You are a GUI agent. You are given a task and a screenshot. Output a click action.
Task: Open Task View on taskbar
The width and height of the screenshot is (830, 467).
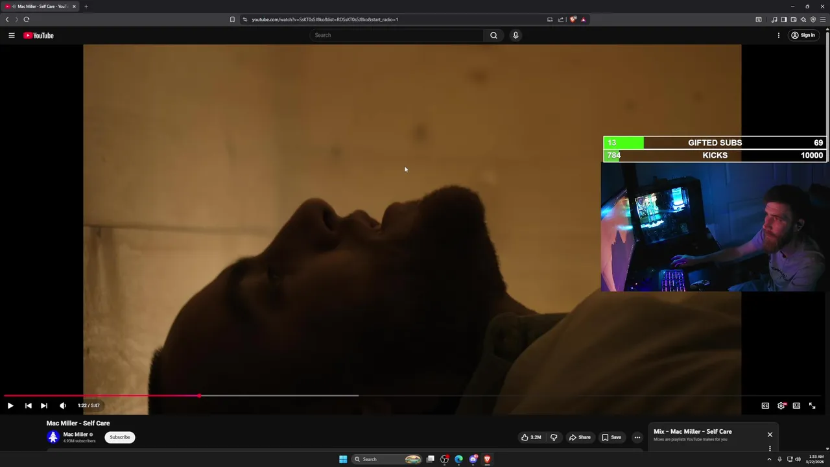430,459
